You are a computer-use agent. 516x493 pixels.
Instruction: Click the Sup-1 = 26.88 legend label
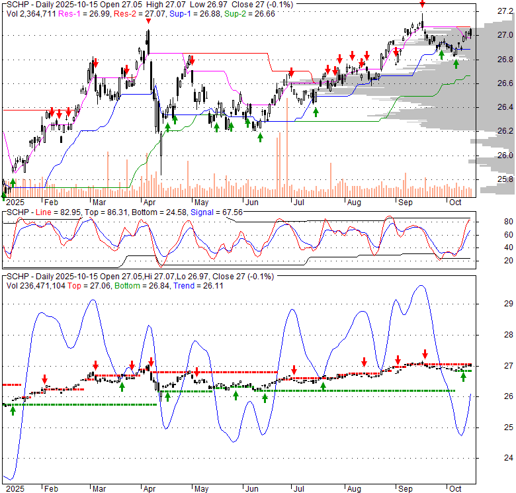coord(195,14)
